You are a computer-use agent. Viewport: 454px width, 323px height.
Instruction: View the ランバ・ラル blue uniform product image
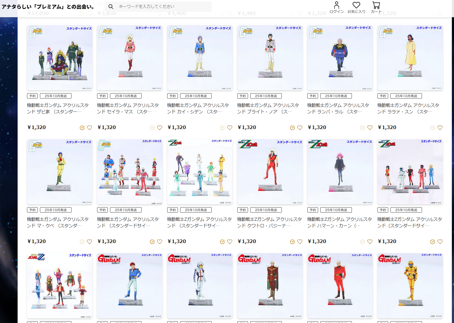[340, 58]
